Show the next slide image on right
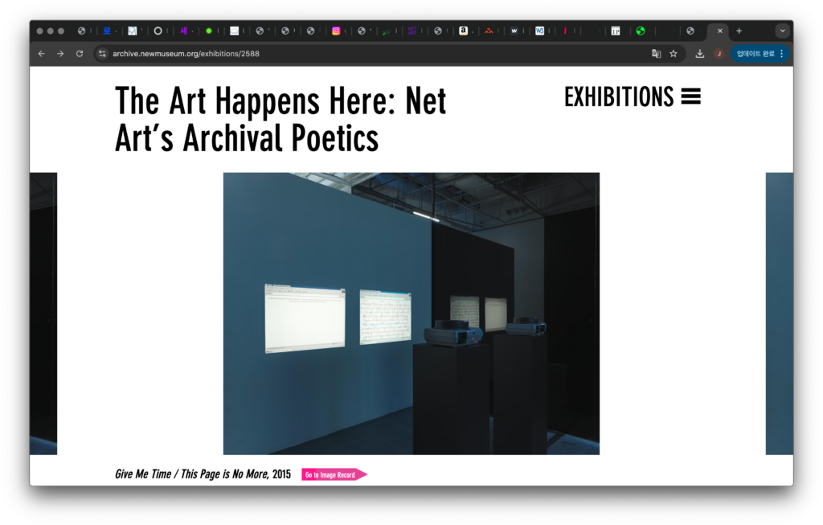The image size is (823, 525). [x=779, y=314]
